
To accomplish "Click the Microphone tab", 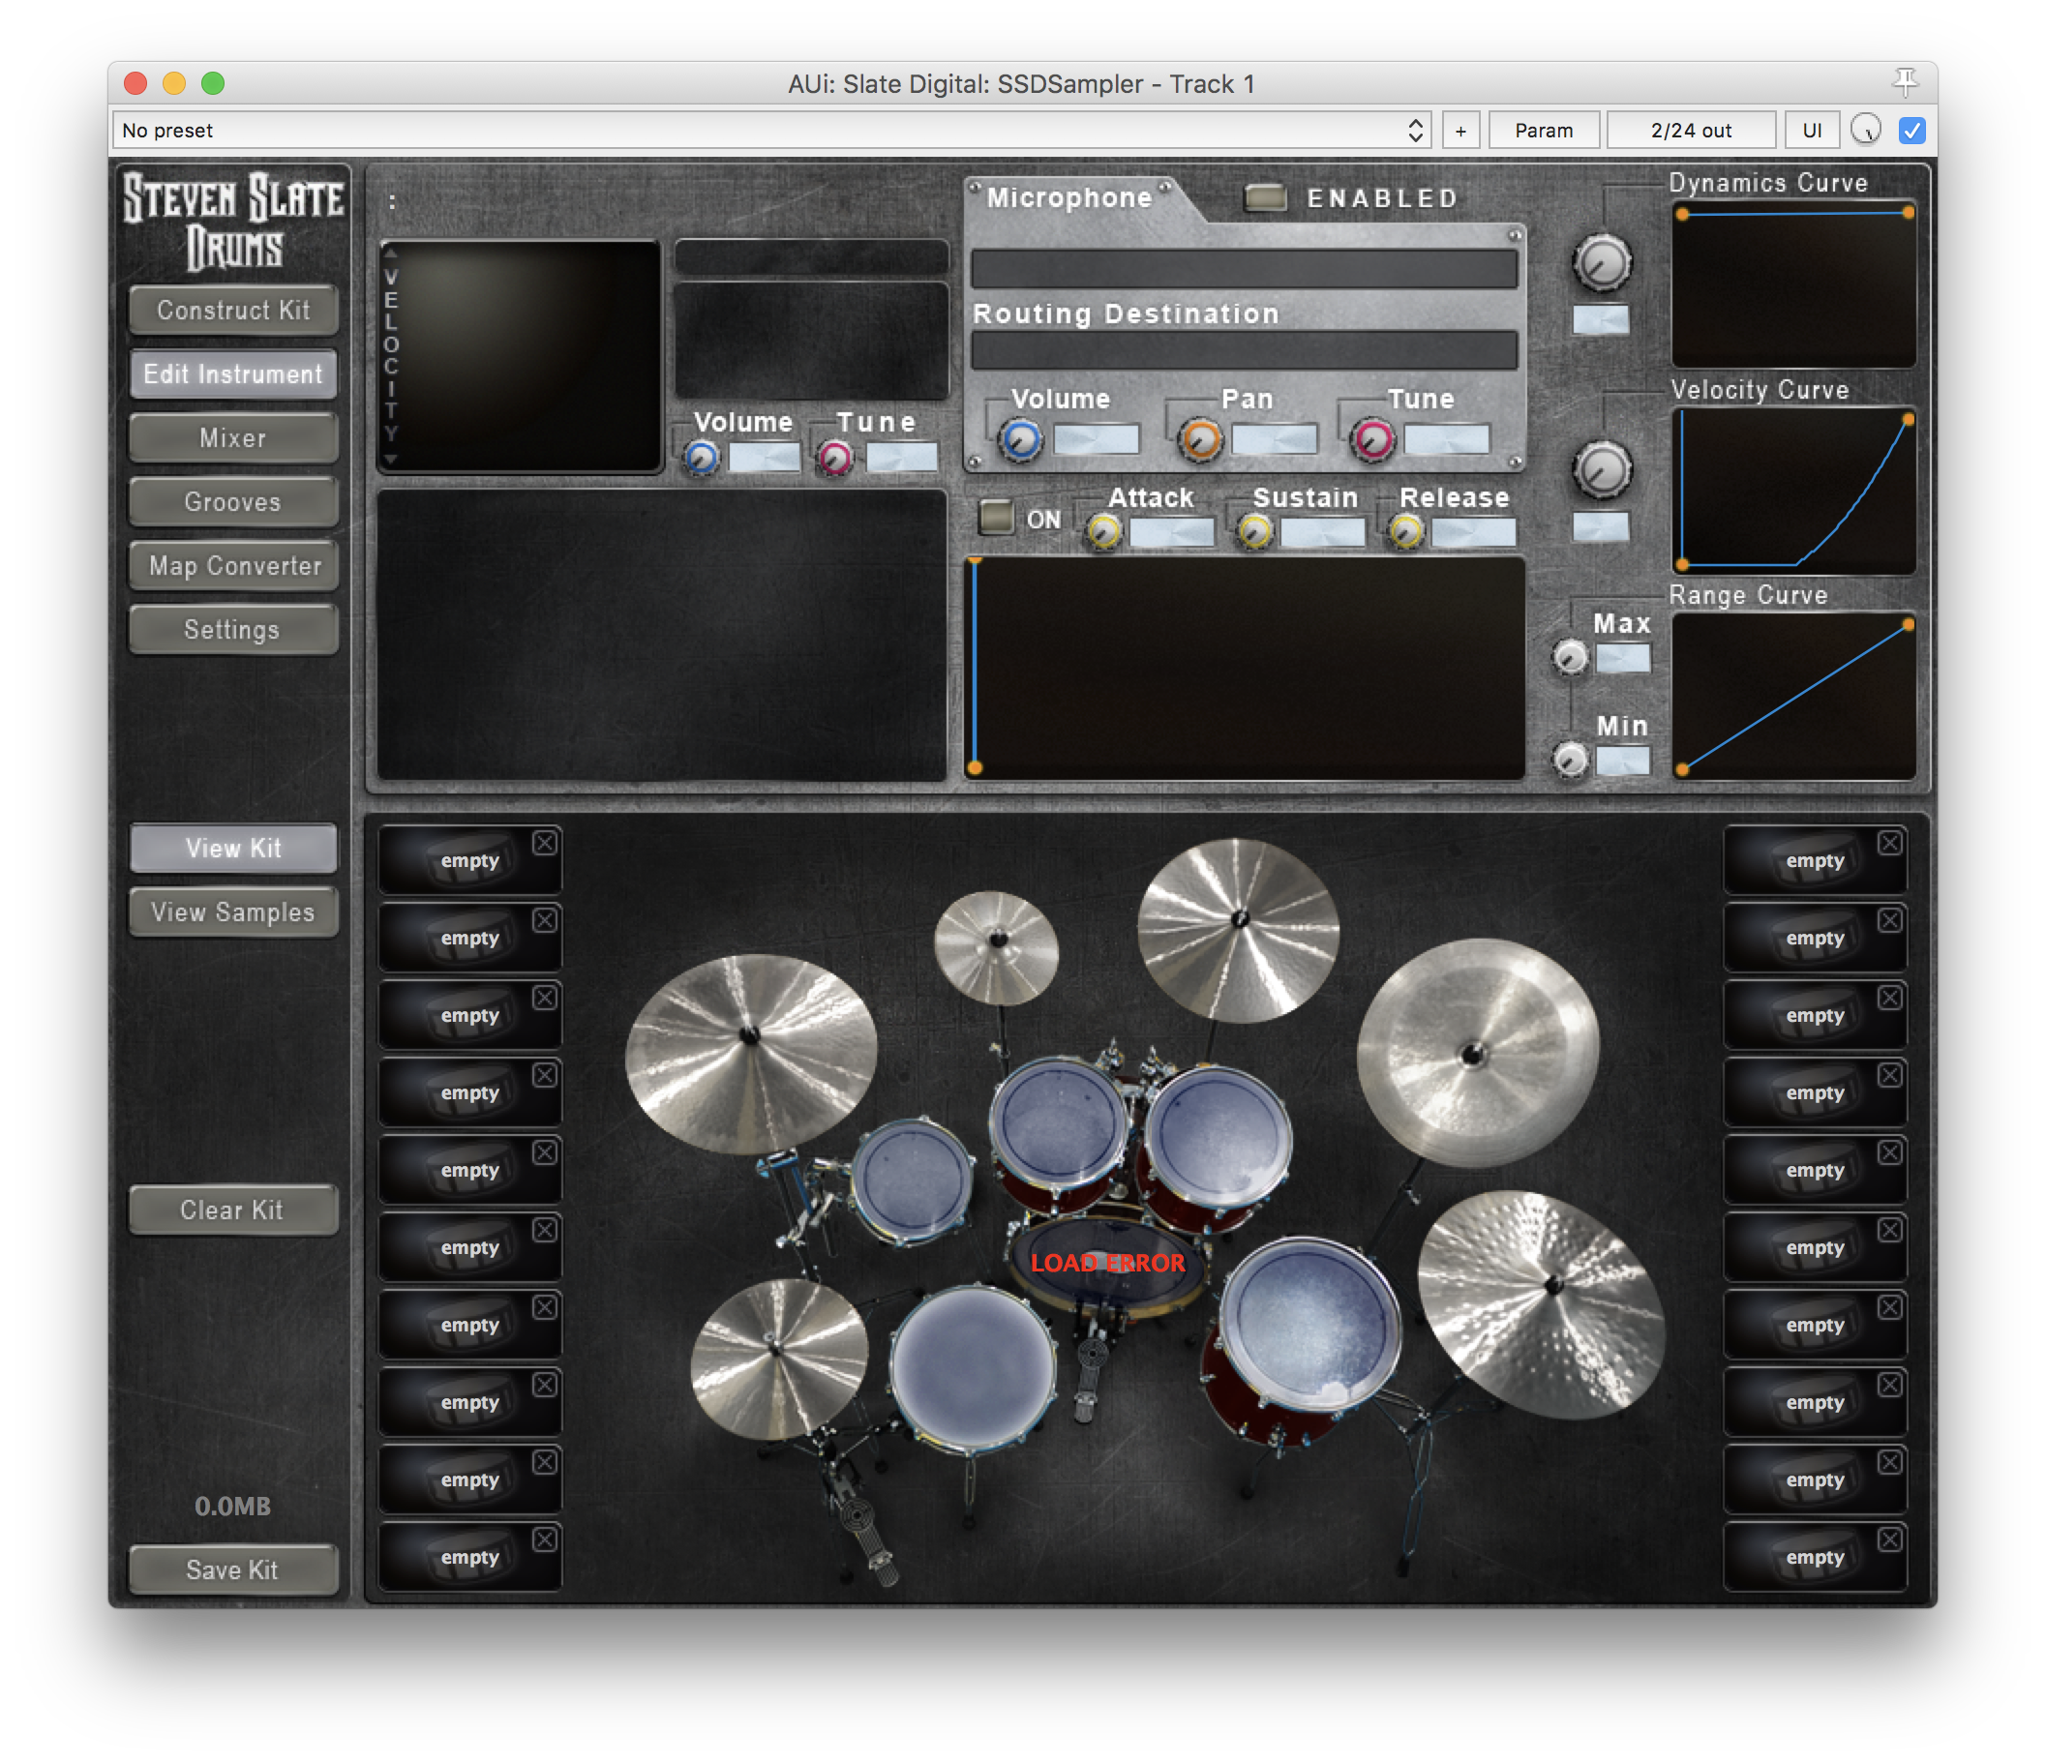I will (x=1069, y=197).
